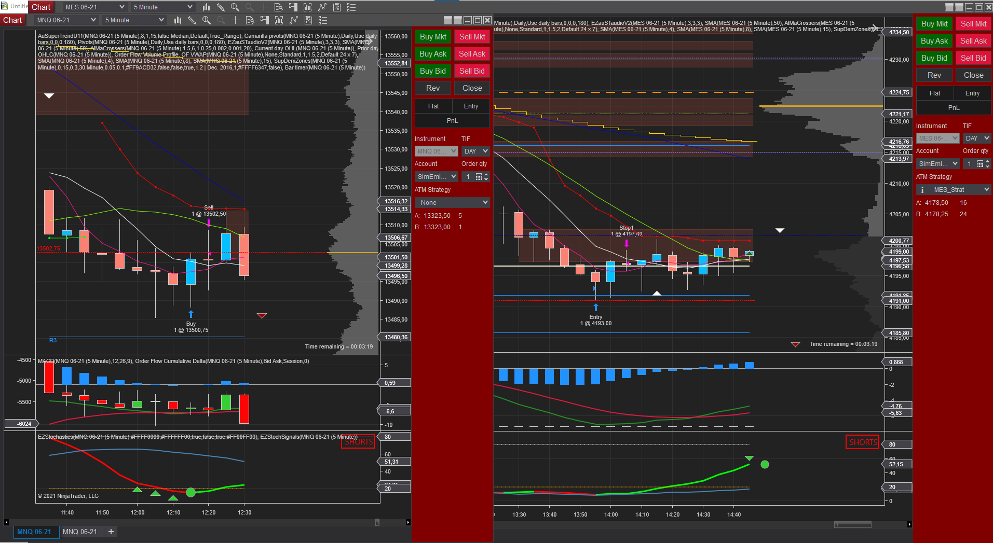Viewport: 993px width, 543px height.
Task: Open chart style options in MES chart toolbar
Action: (206, 7)
